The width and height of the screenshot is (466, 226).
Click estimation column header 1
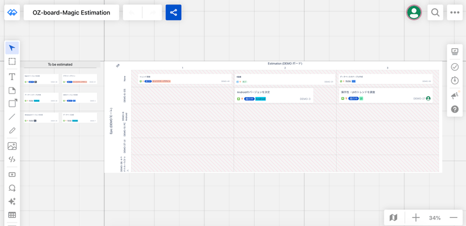pos(182,68)
